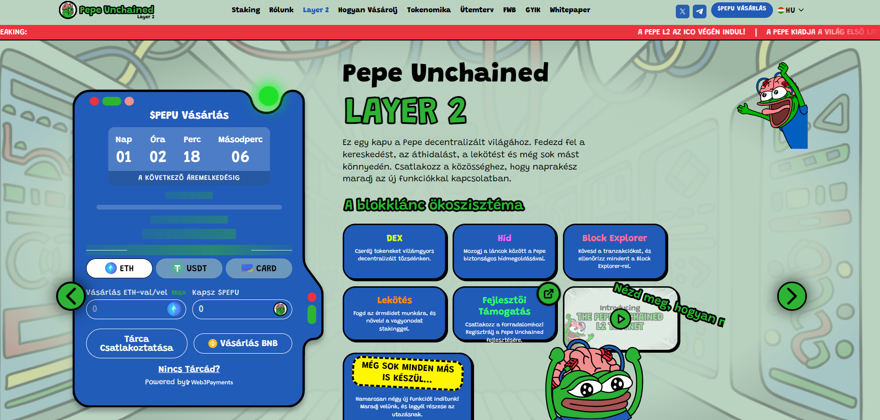
Task: Open the GYIK nav link
Action: coord(533,10)
